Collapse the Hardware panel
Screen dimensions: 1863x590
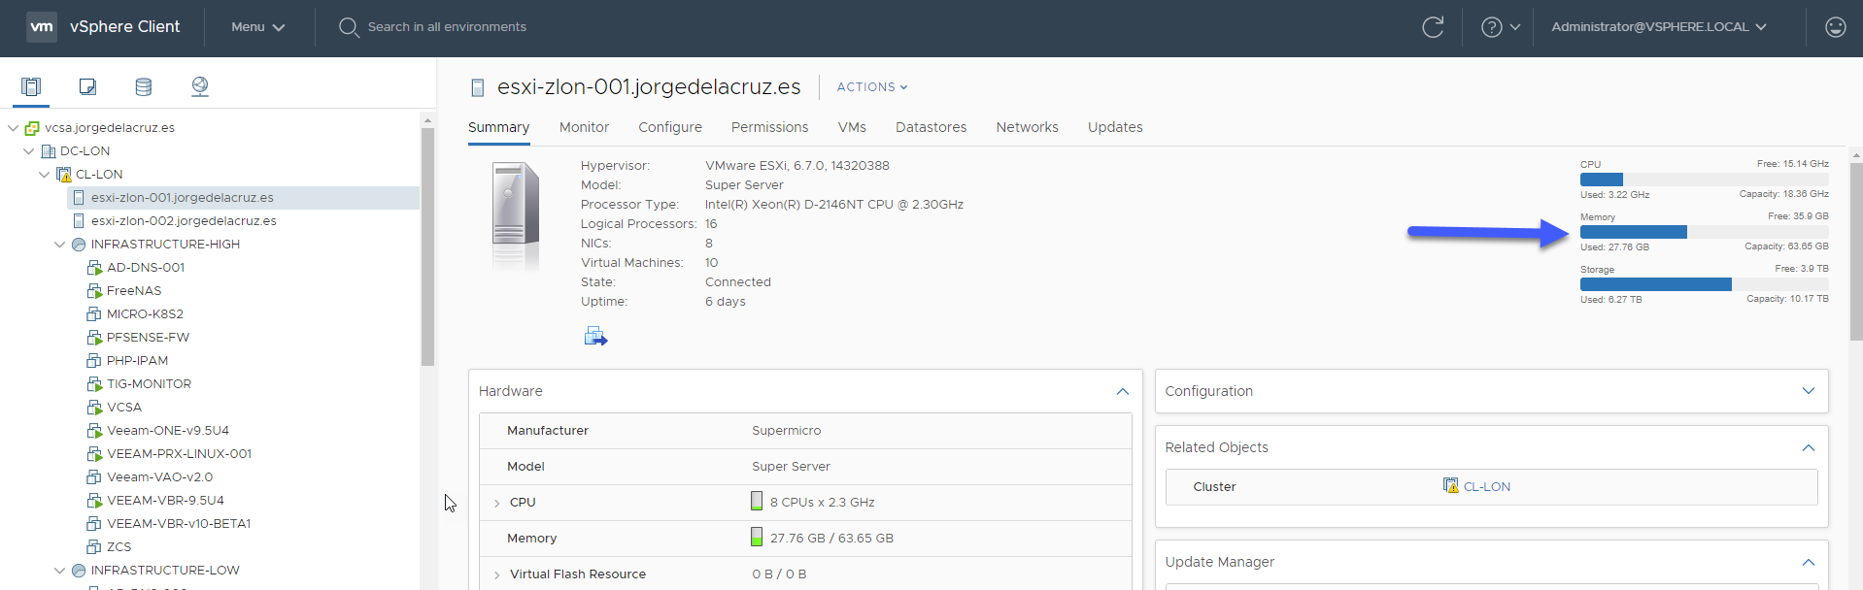tap(1123, 391)
